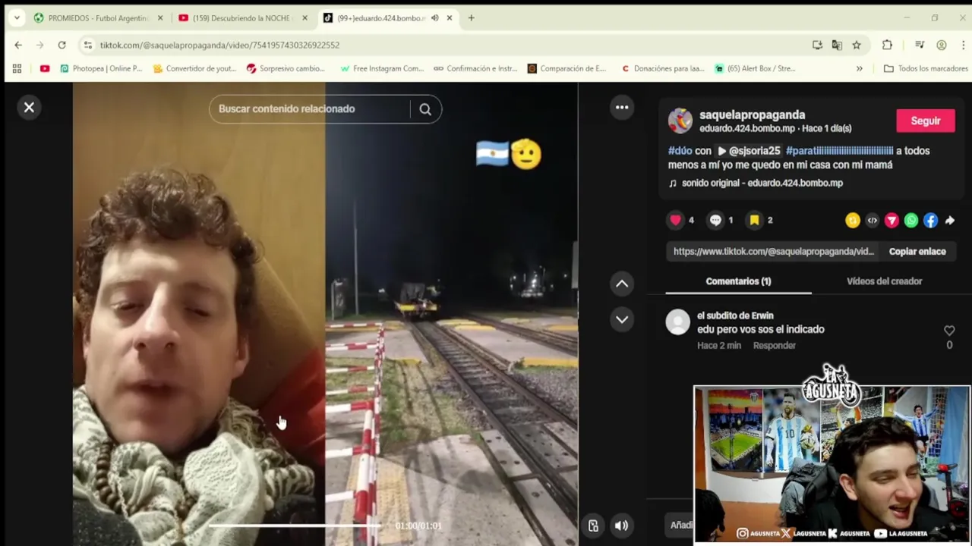Like the video with the heart icon
This screenshot has height=546, width=972.
click(x=675, y=220)
